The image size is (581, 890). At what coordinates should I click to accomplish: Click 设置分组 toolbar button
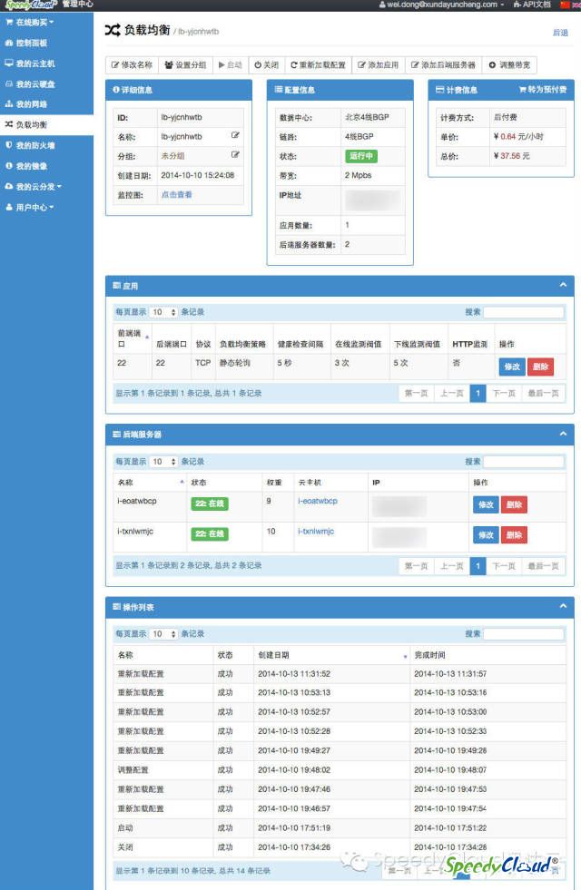[185, 64]
